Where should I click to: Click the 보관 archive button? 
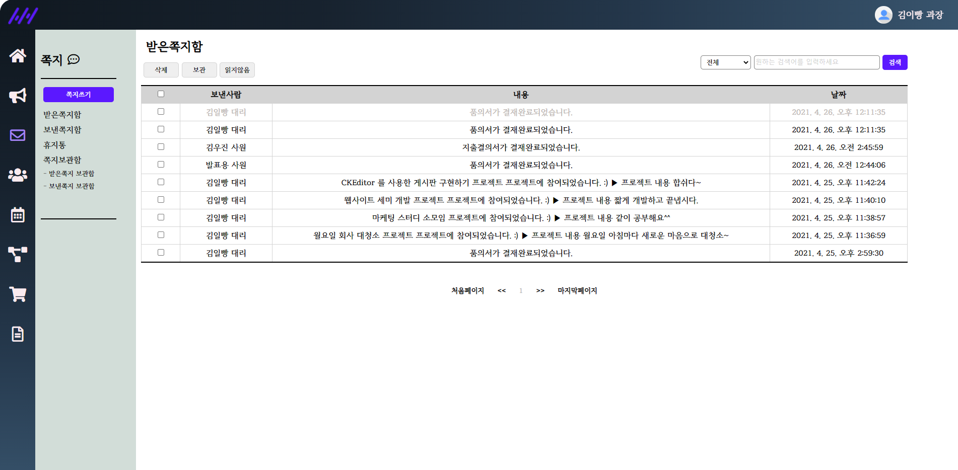pyautogui.click(x=199, y=70)
